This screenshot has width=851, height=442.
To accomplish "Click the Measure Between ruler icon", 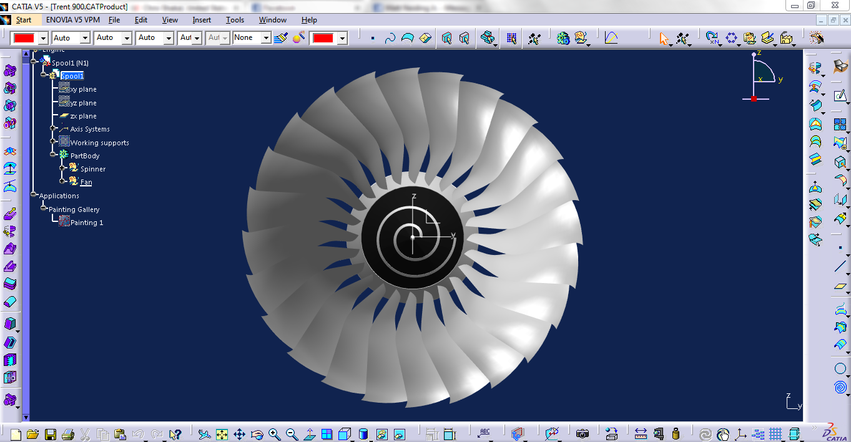I will [641, 434].
